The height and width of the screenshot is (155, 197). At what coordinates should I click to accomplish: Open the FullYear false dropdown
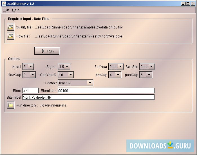116,67
